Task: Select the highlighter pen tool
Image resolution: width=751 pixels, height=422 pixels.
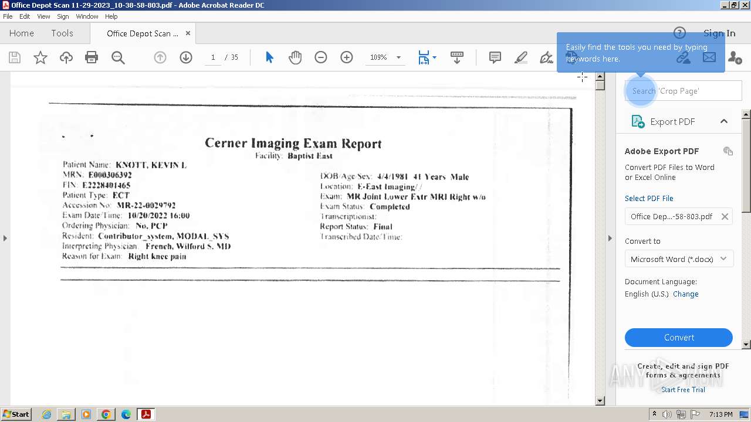Action: tap(520, 57)
